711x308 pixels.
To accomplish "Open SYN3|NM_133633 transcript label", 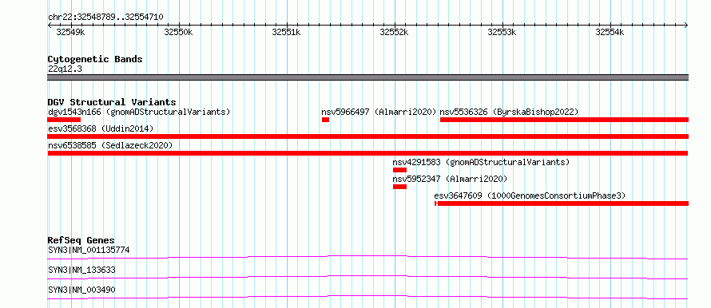I will (x=81, y=270).
